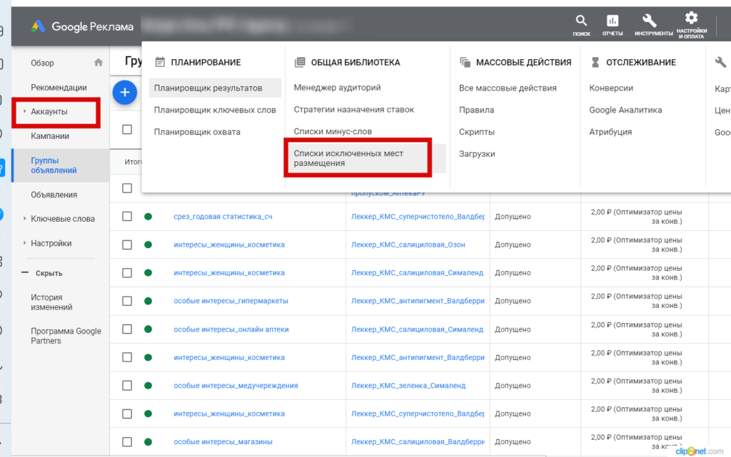731x457 pixels.
Task: Expand the Аккаунты sidebar arrow
Action: point(25,111)
